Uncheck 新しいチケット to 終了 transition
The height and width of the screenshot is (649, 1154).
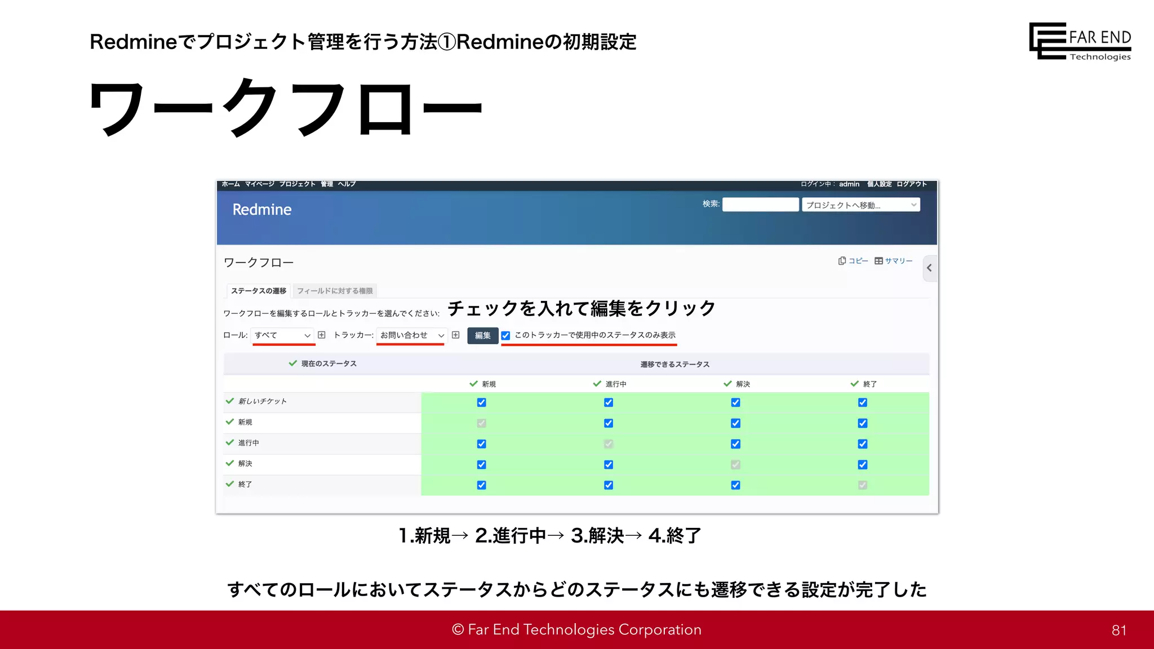pos(863,402)
